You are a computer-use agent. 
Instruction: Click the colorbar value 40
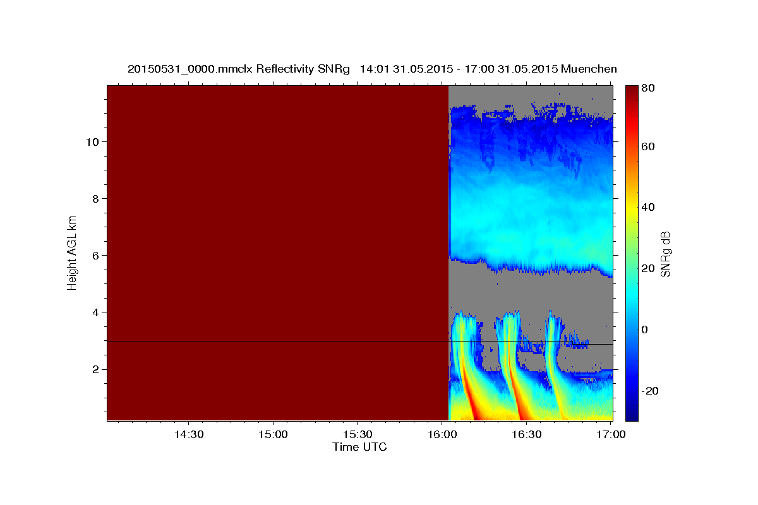(648, 207)
